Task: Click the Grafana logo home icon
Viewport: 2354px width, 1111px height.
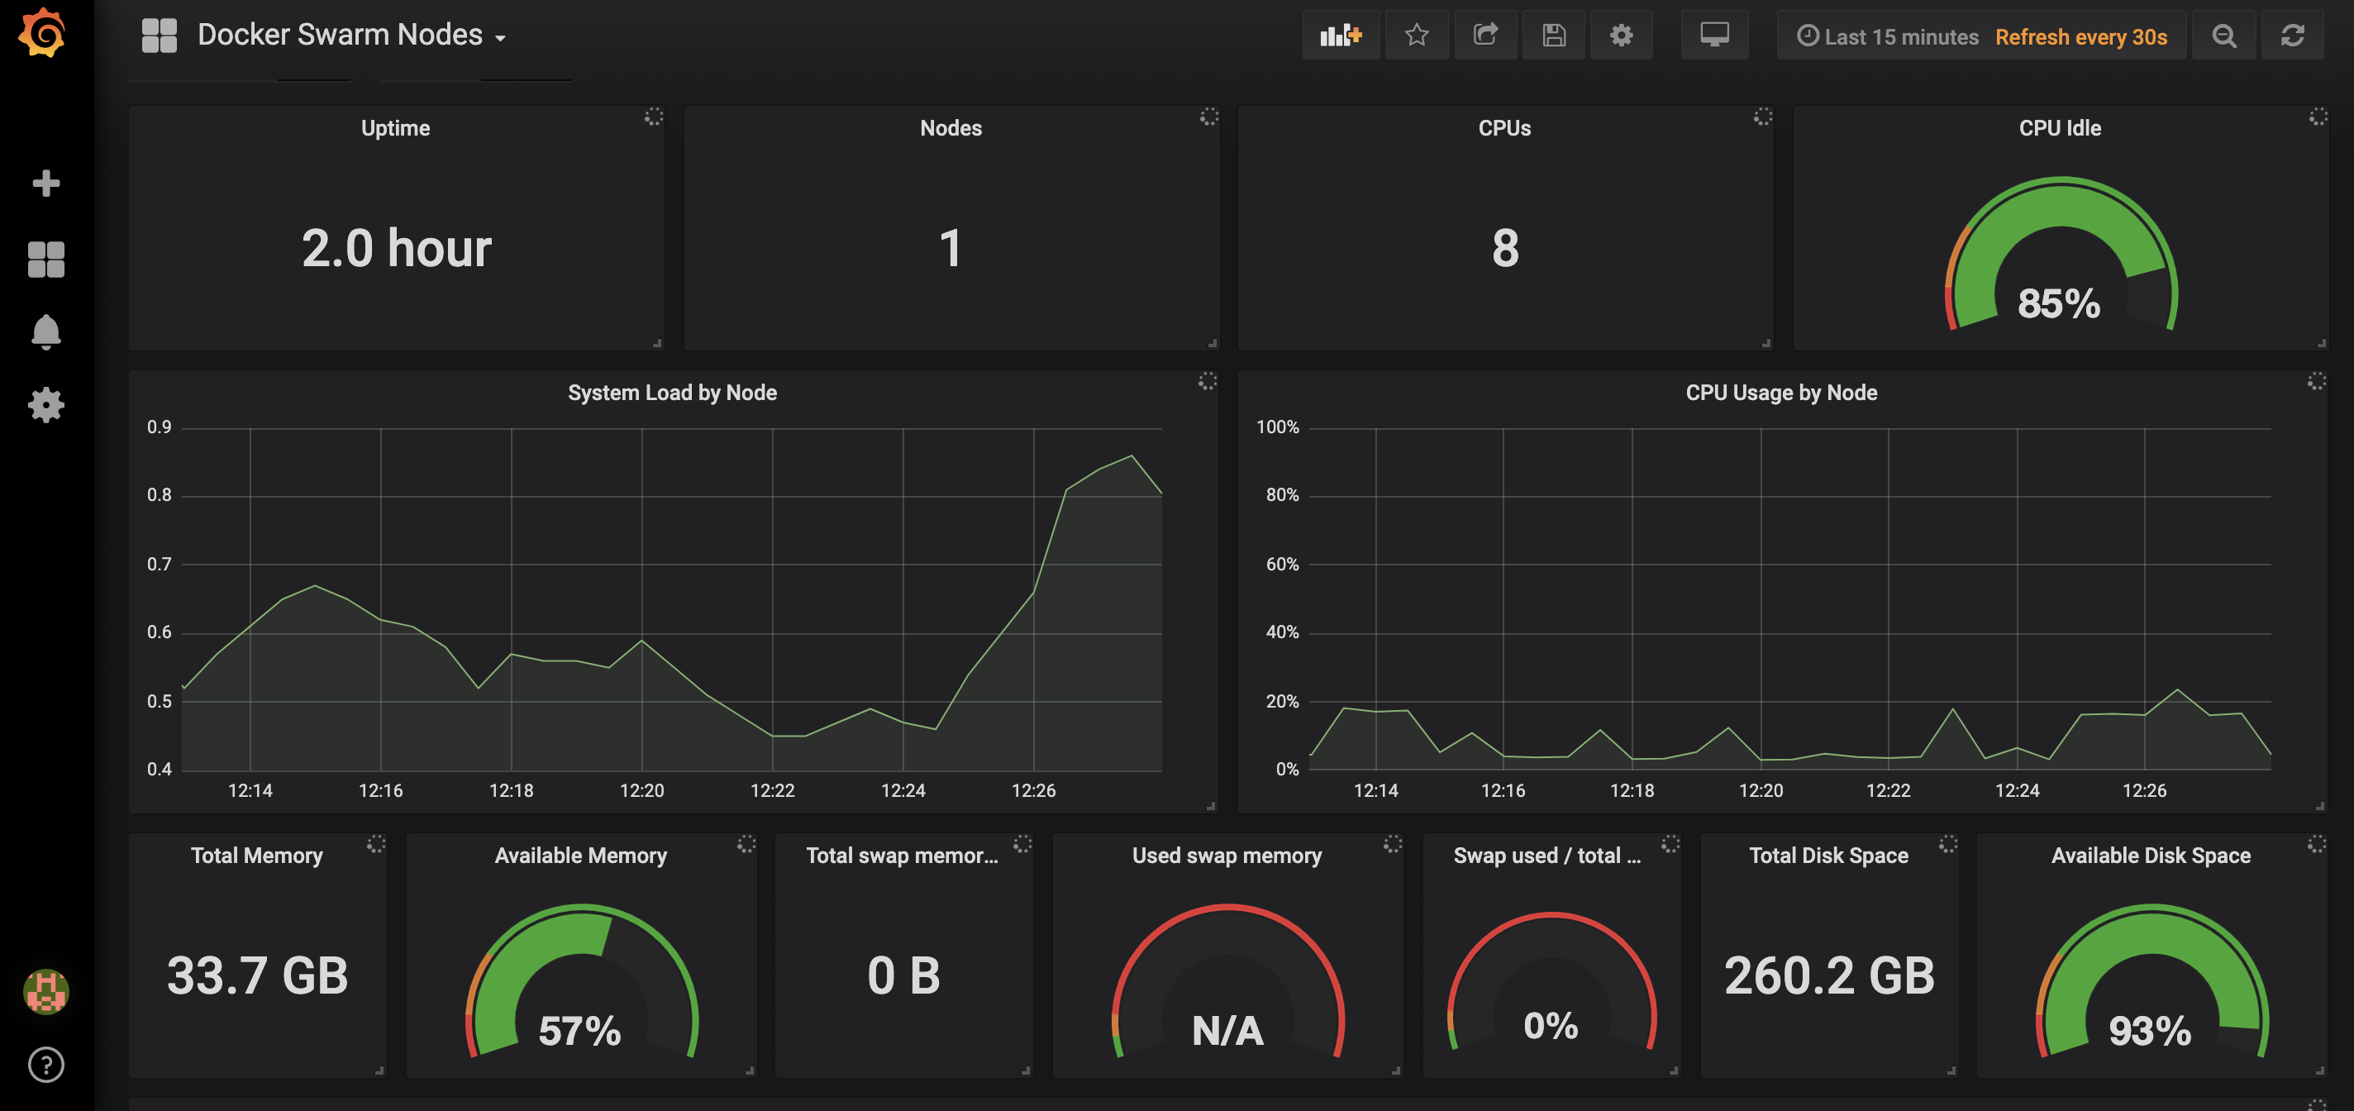Action: (x=43, y=34)
